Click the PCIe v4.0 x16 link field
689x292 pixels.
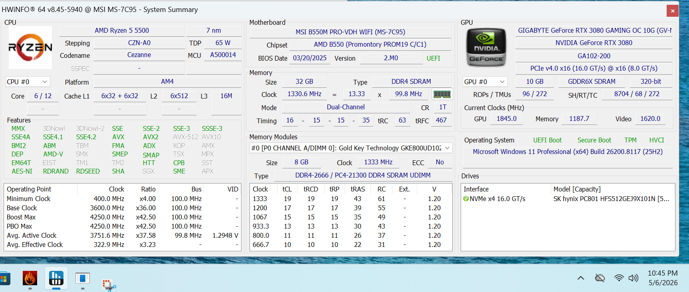tap(594, 69)
